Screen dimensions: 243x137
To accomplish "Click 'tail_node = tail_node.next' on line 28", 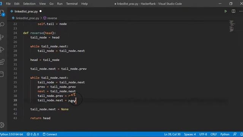I will click(61, 51).
